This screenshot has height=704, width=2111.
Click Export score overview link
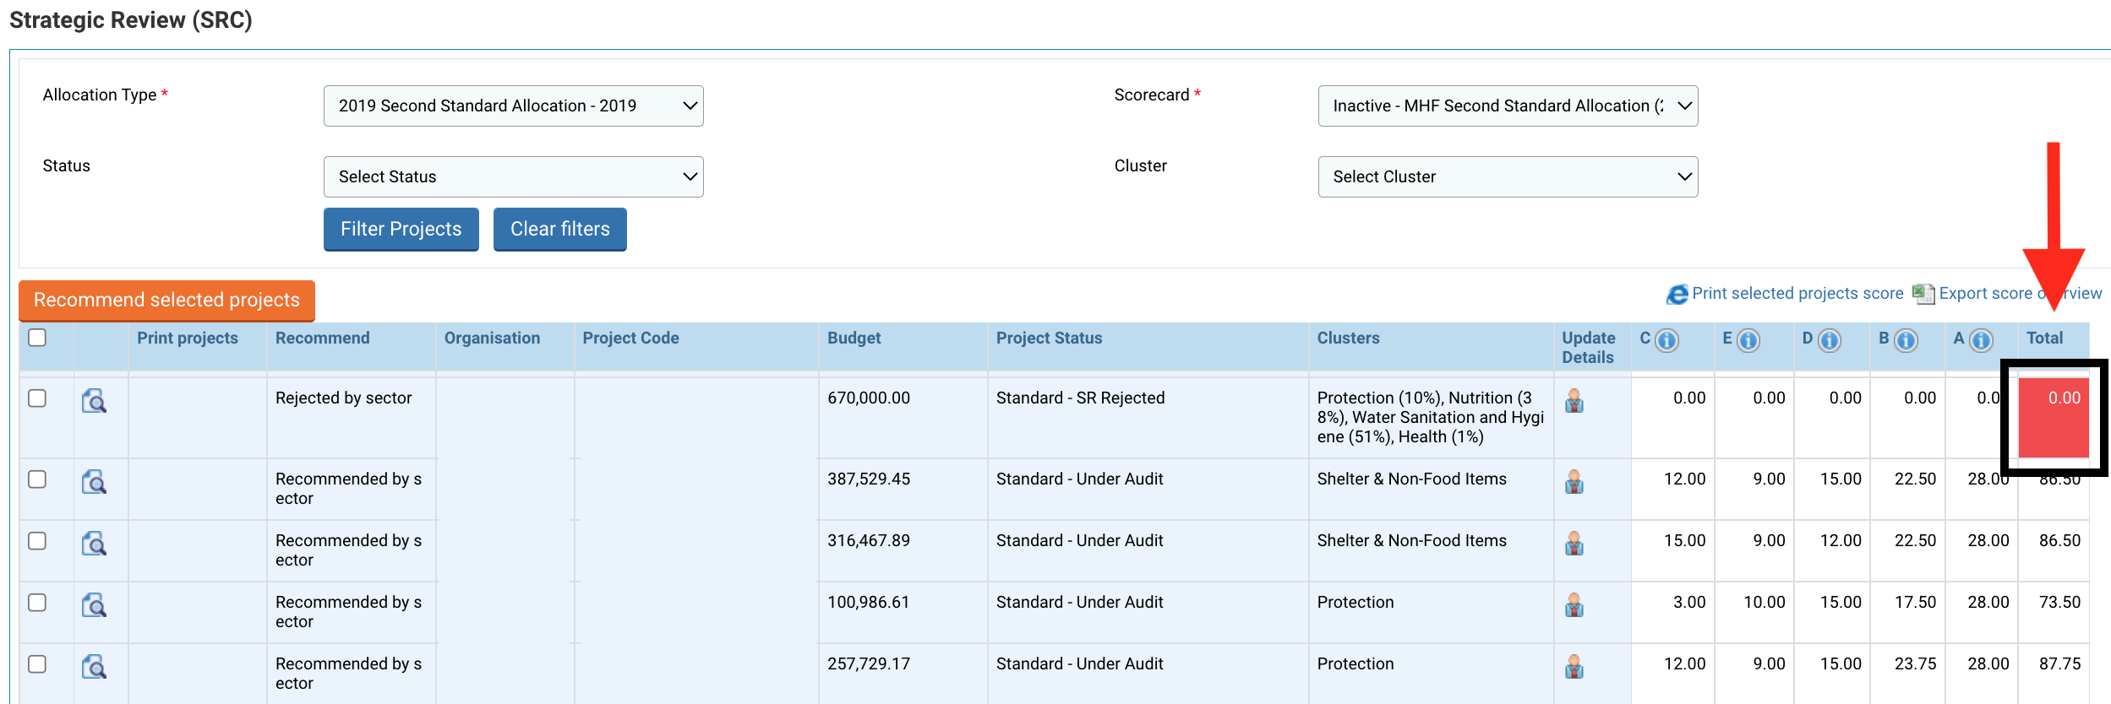[2021, 293]
